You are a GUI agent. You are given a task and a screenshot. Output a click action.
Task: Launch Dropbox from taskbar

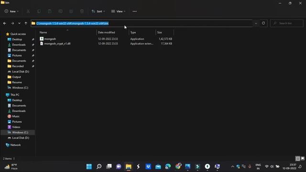(148, 166)
